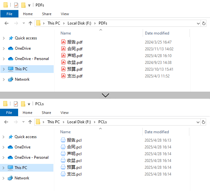Screen dimensions: 210x191
Task: Select OneDrive - Personal in PDFs navigation pane
Action: pyautogui.click(x=32, y=59)
